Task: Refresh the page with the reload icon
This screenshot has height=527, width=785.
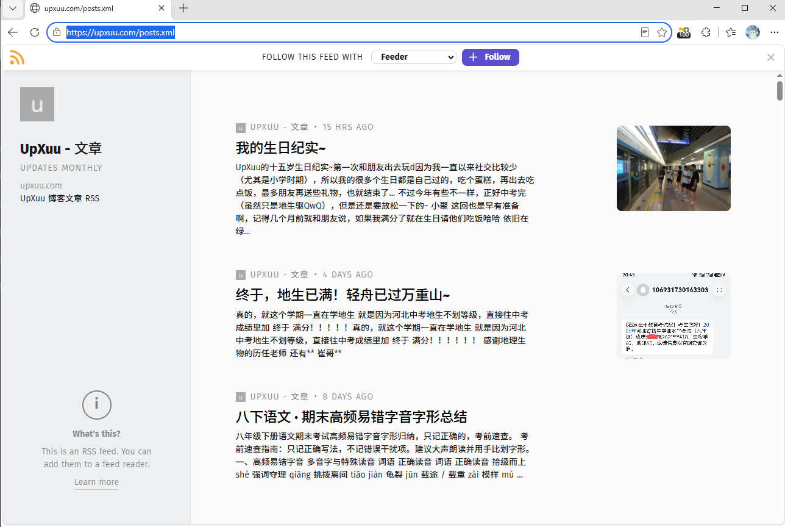Action: [35, 32]
